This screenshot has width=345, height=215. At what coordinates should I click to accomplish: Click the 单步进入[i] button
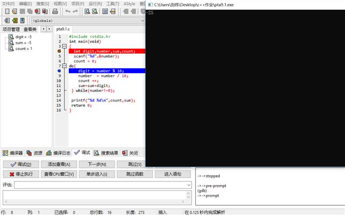click(97, 174)
